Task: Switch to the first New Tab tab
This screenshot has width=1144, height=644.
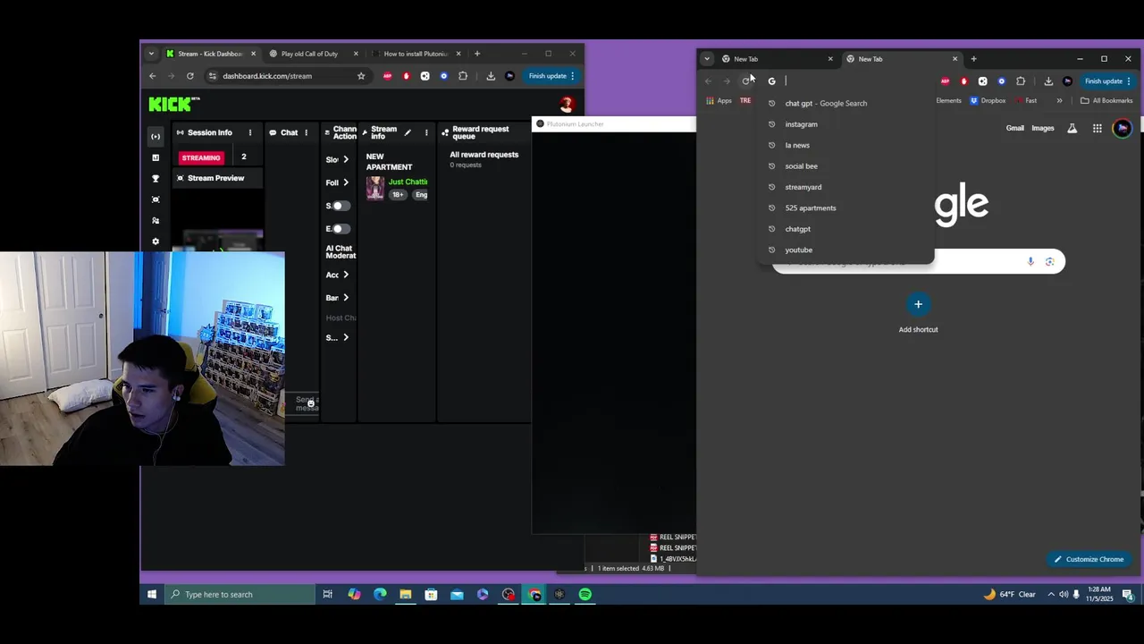Action: (777, 59)
